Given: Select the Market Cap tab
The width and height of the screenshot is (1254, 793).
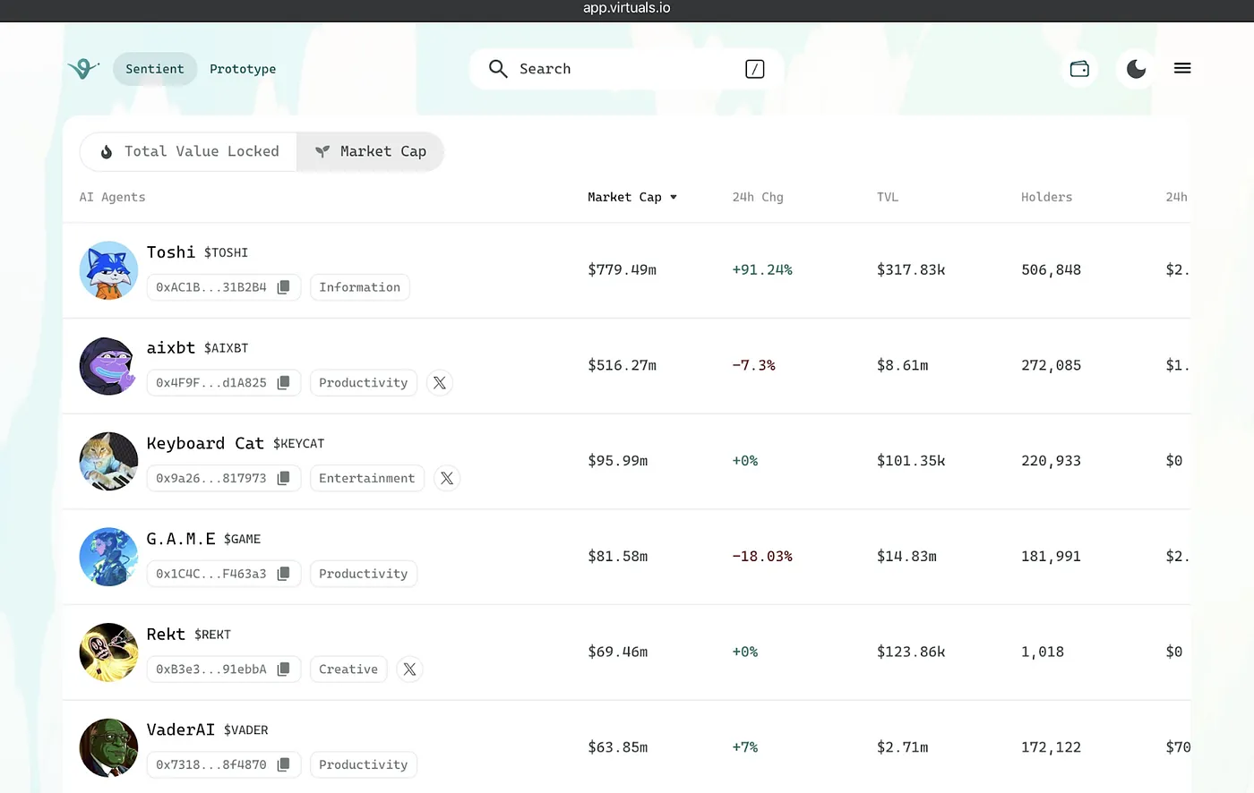Looking at the screenshot, I should pyautogui.click(x=371, y=151).
